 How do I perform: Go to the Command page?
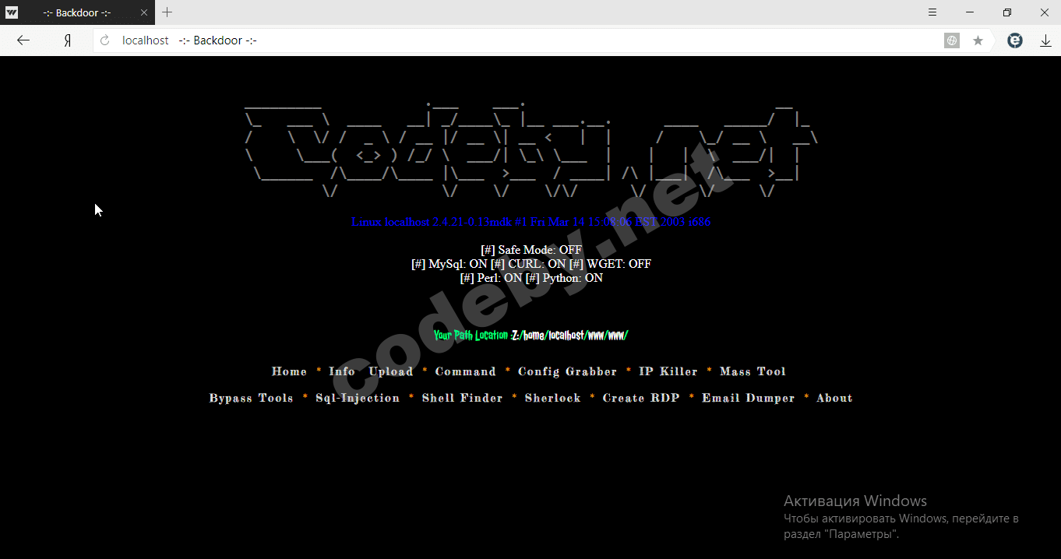coord(465,371)
